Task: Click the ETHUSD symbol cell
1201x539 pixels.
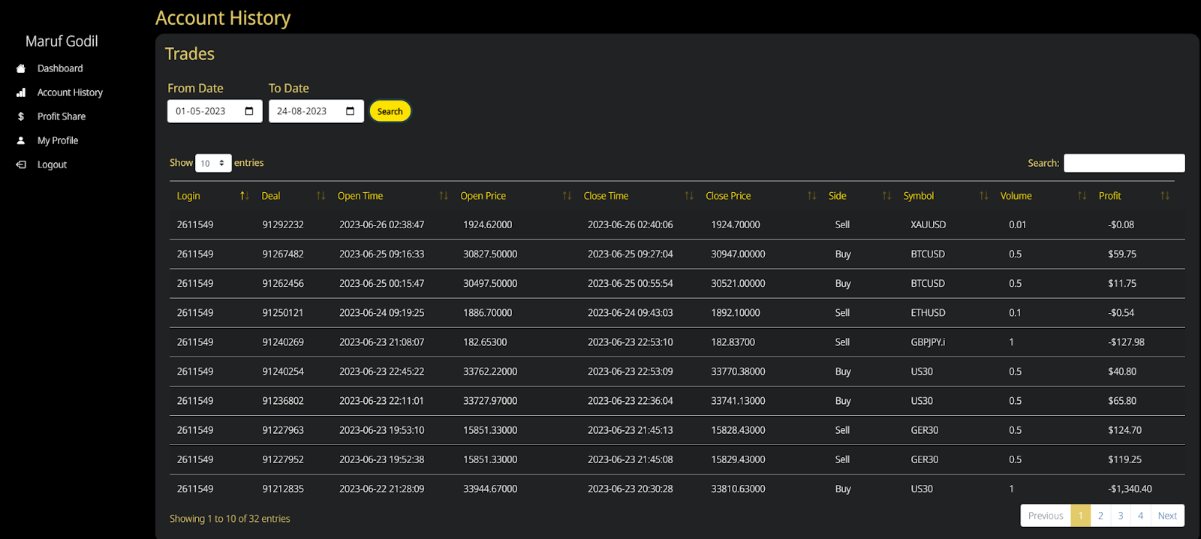Action: click(928, 312)
